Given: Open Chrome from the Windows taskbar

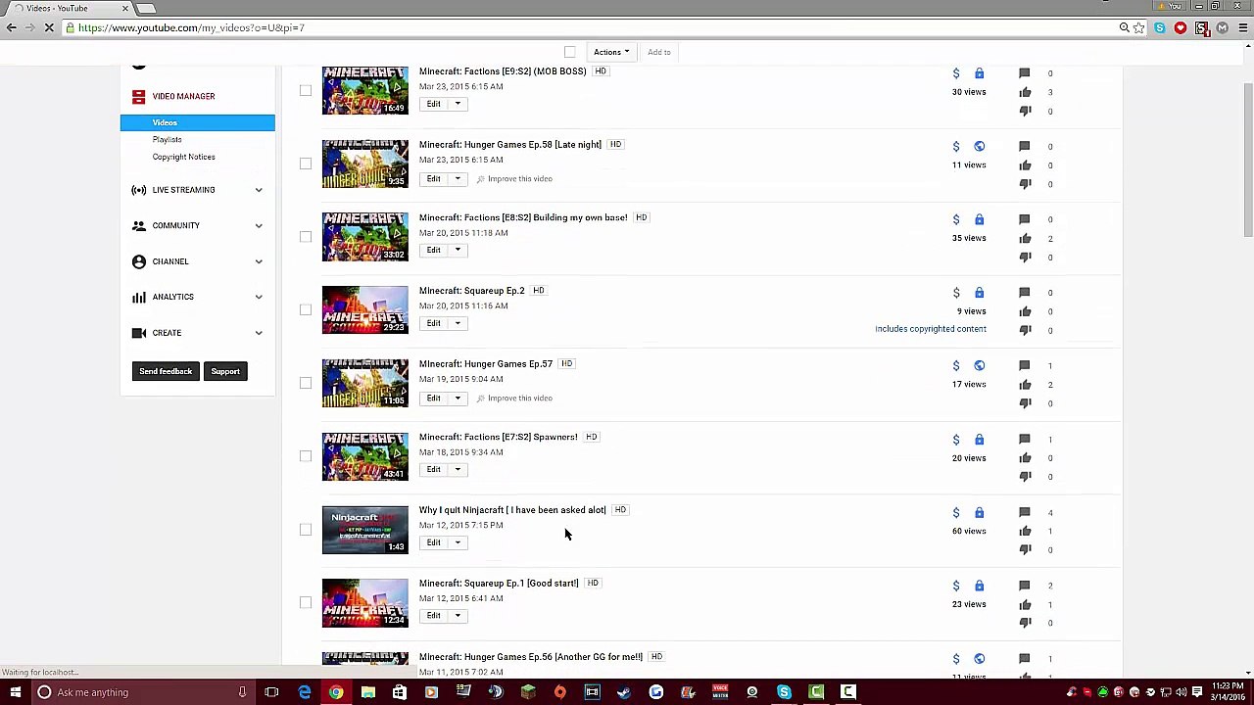Looking at the screenshot, I should [x=336, y=692].
